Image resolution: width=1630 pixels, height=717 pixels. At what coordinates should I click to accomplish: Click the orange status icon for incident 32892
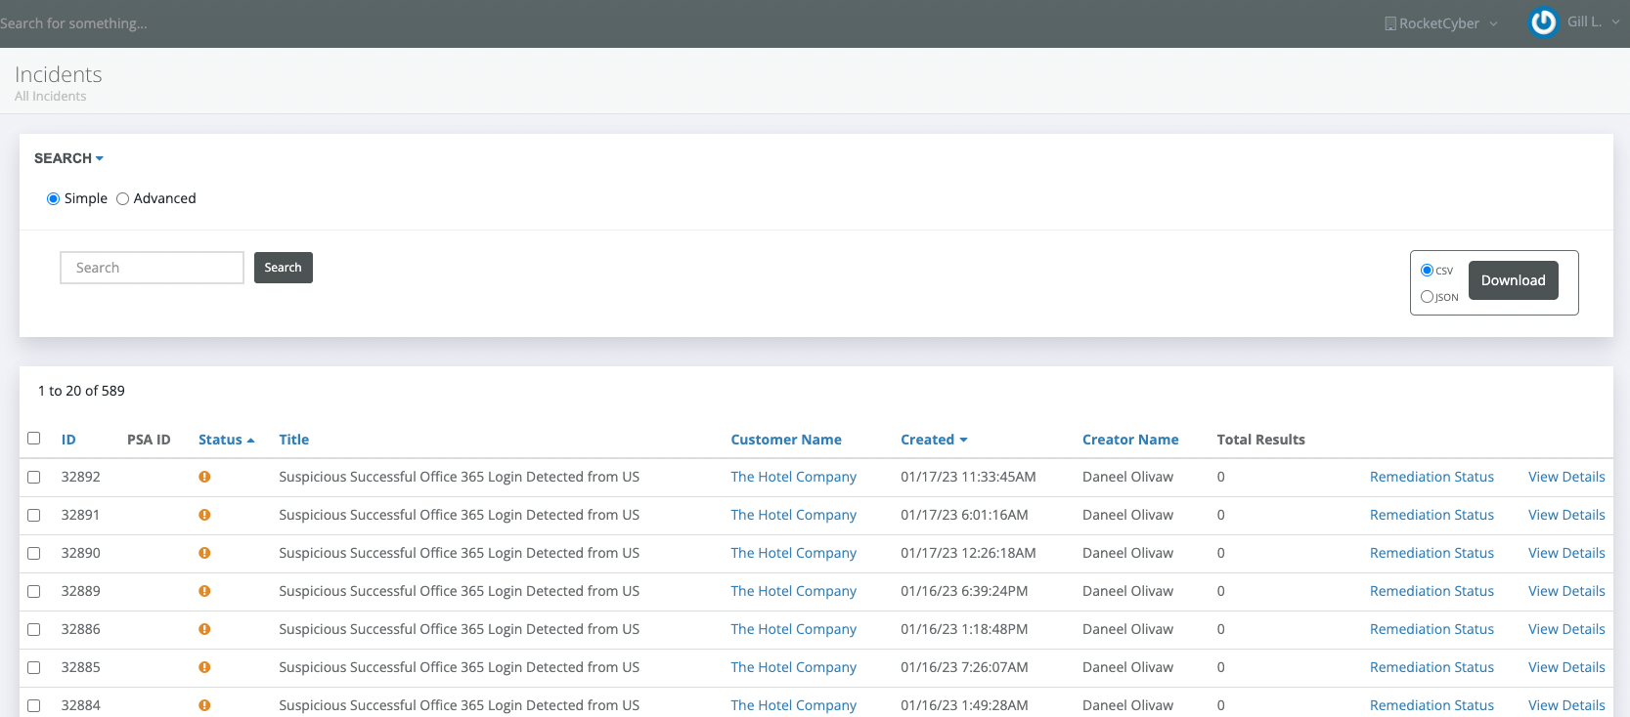[204, 477]
